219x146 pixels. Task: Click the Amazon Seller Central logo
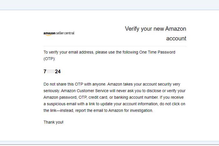click(x=59, y=33)
